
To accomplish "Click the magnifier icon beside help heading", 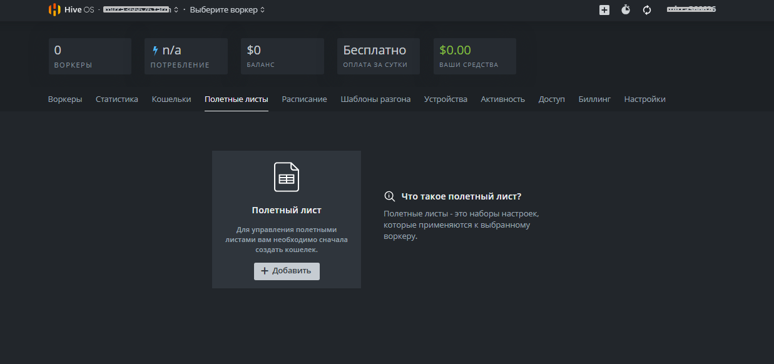I will point(389,196).
